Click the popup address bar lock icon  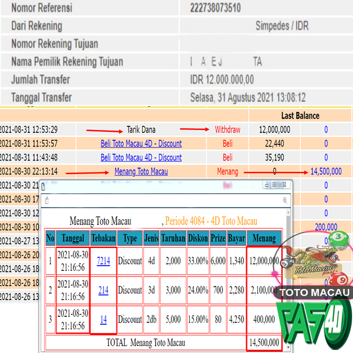47,200
